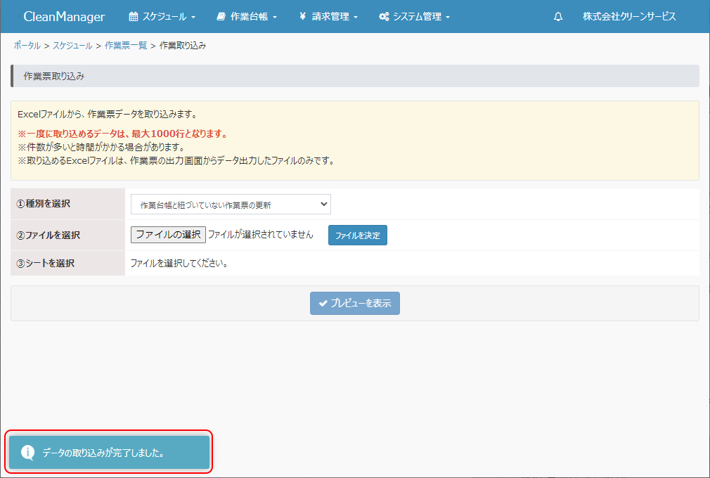
Task: Click the info icon in the completion toast
Action: point(27,453)
